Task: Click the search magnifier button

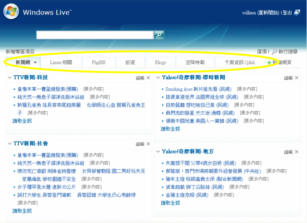Action: (x=159, y=35)
